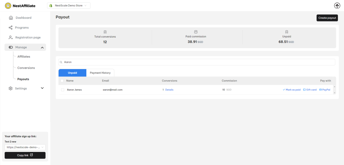Click the gift card icon in Aaron's row

(x=304, y=90)
